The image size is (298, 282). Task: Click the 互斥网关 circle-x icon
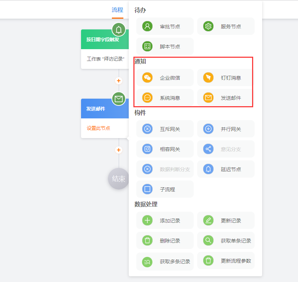(147, 129)
